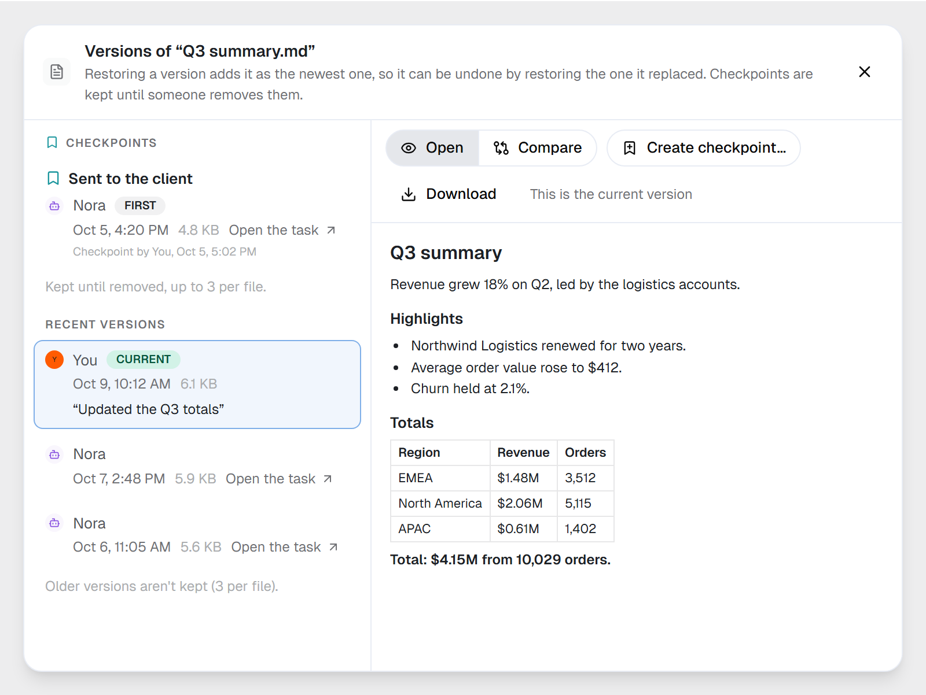Click the bookmark icon beside Sent to the client

53,179
